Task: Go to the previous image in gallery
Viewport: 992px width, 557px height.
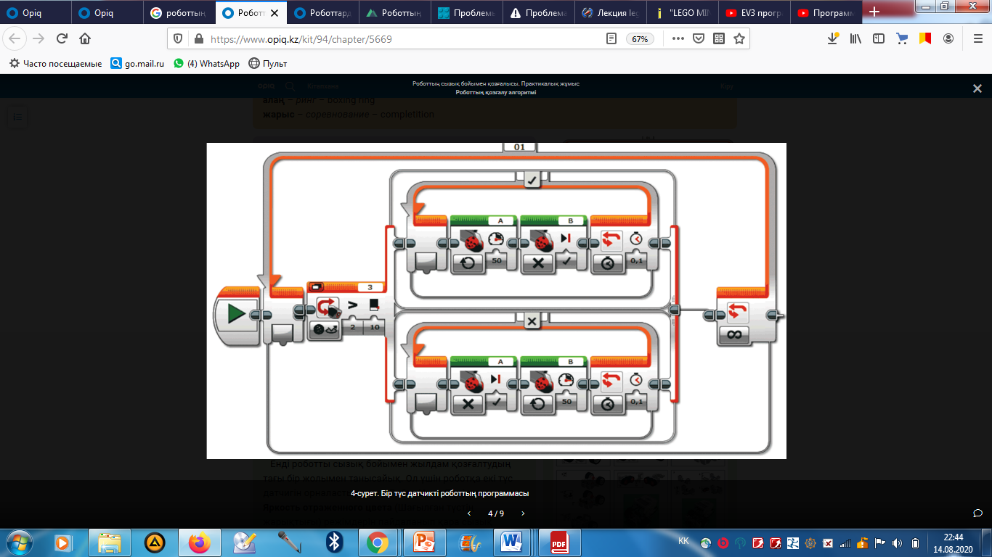Action: click(468, 513)
